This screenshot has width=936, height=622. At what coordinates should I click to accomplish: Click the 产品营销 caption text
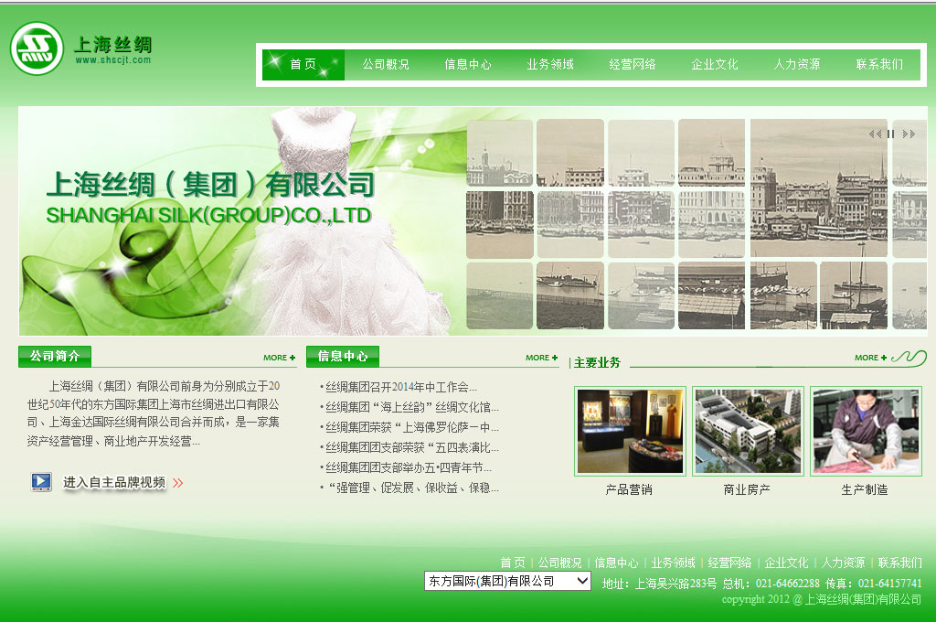pyautogui.click(x=629, y=490)
